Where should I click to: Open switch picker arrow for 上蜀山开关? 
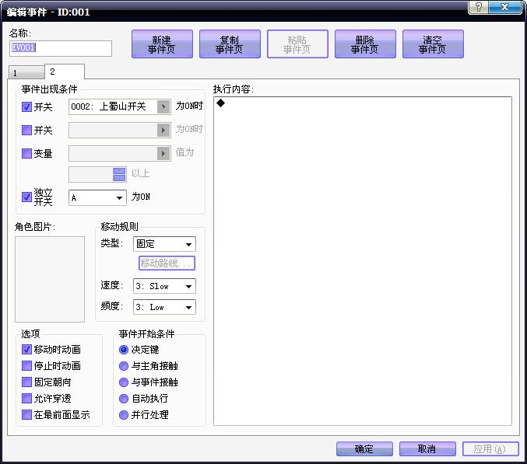[x=163, y=107]
